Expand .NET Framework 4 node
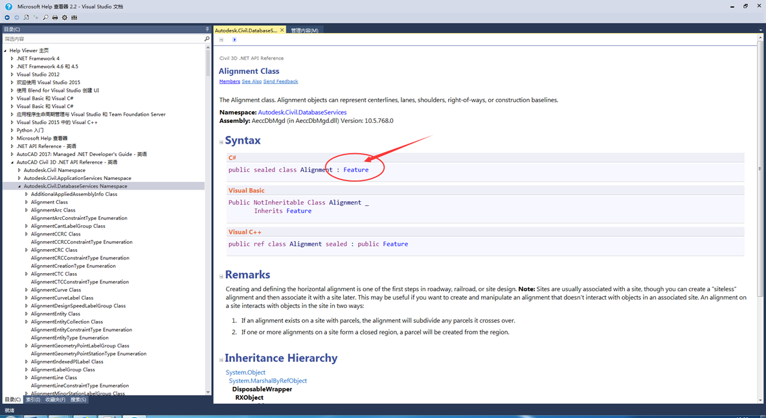This screenshot has height=418, width=766. point(12,58)
